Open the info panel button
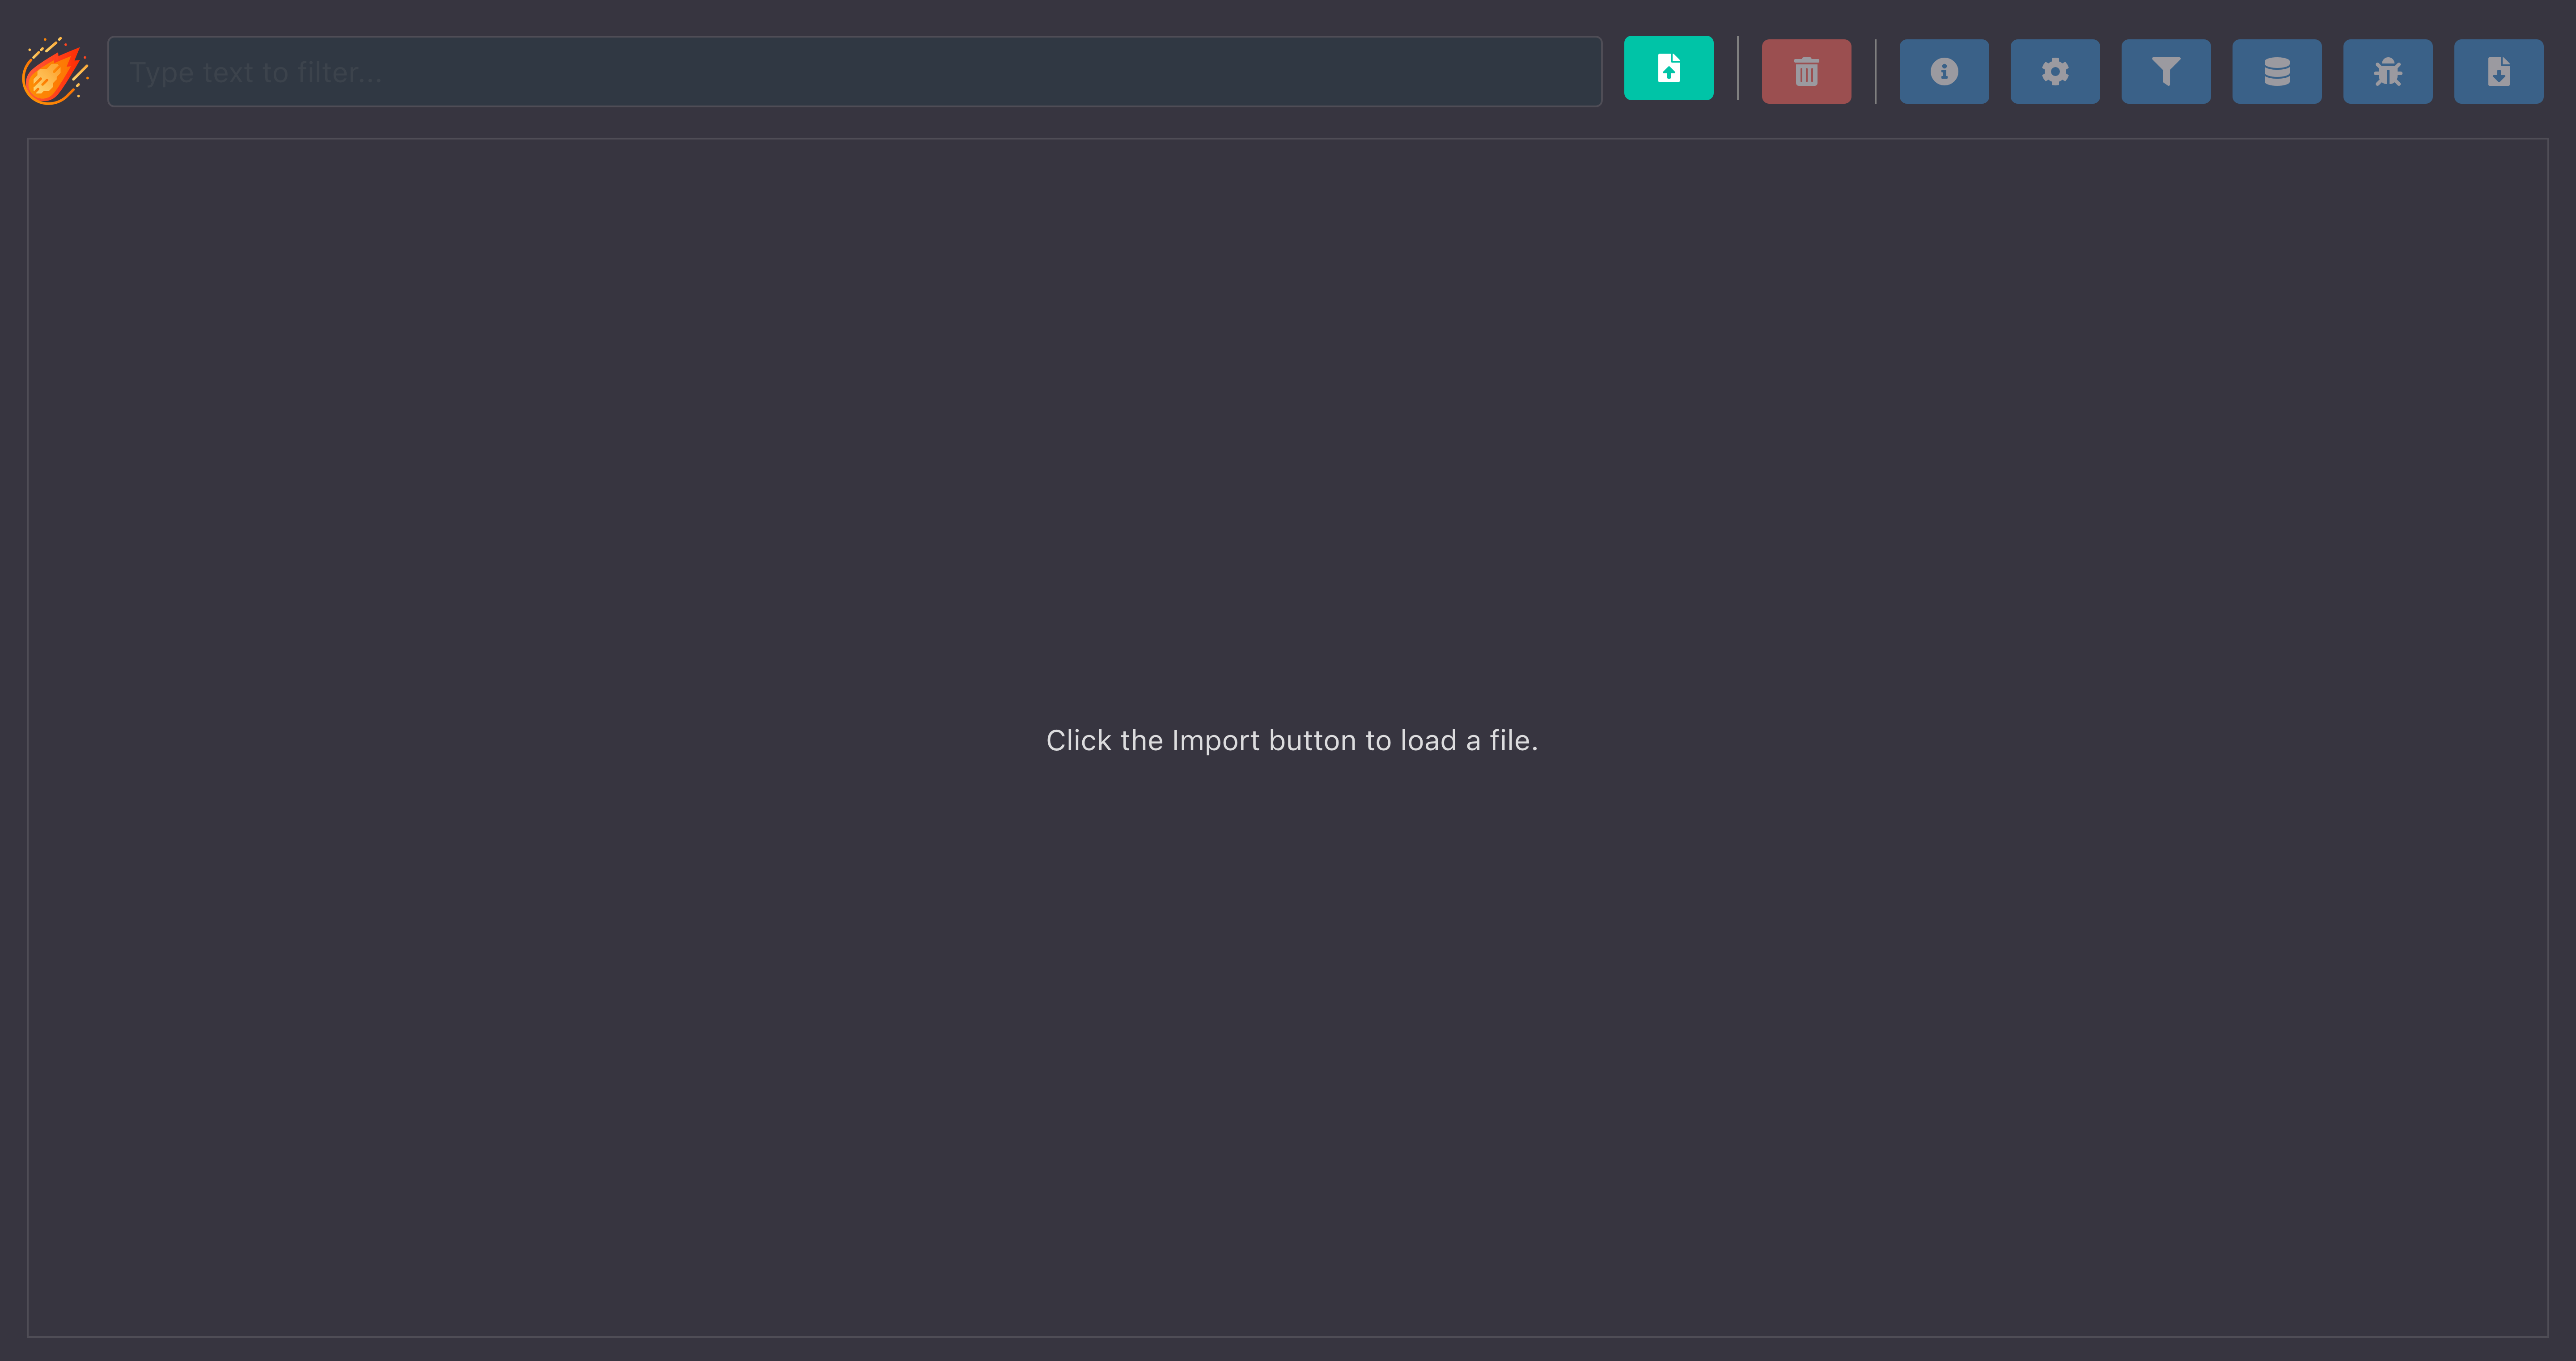Viewport: 2576px width, 1361px height. point(1944,72)
